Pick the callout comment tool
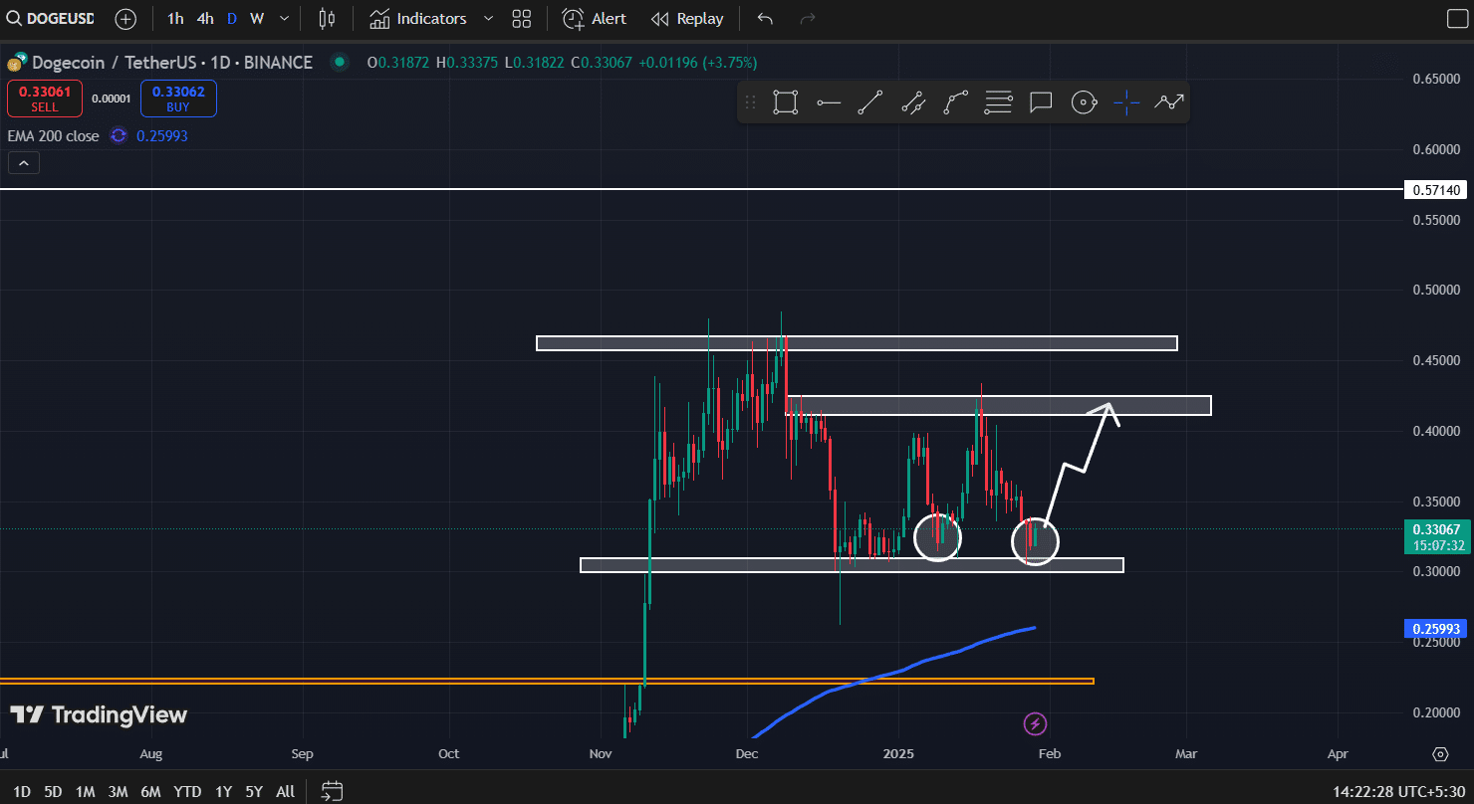 (x=1041, y=102)
